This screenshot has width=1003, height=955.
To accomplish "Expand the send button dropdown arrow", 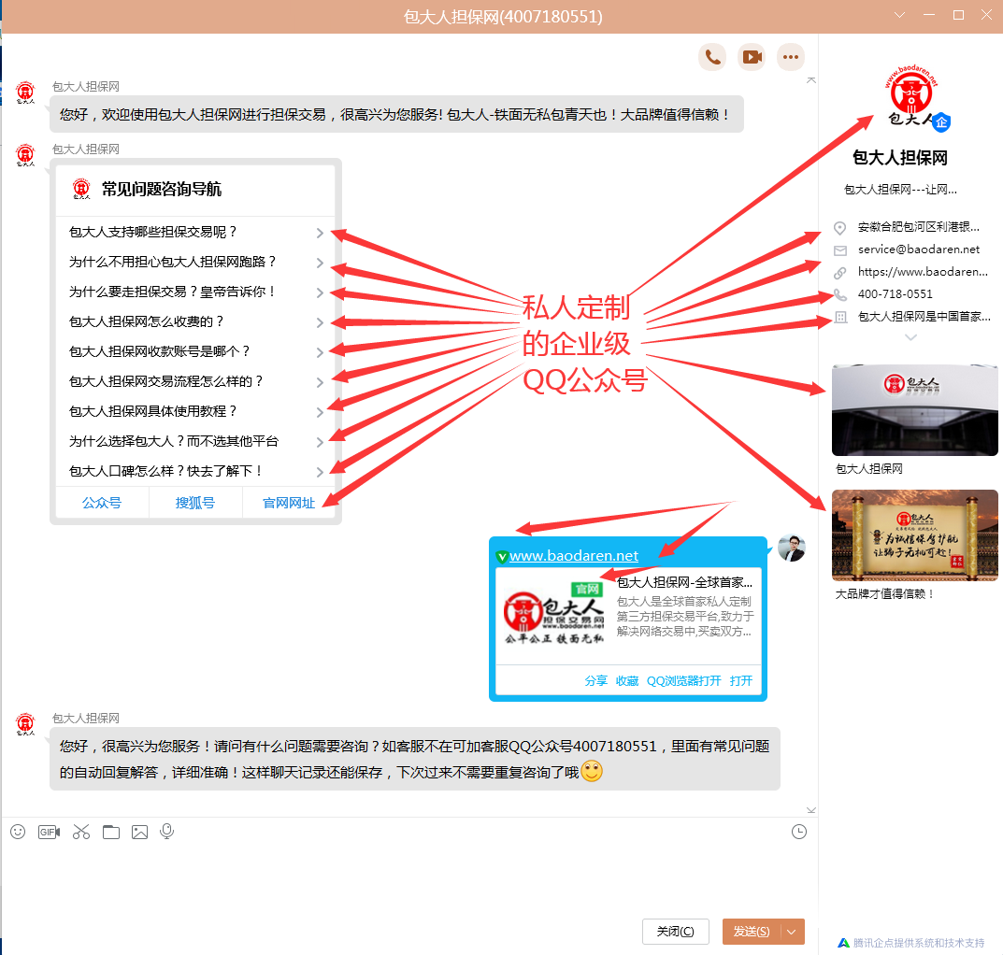I will [x=793, y=932].
